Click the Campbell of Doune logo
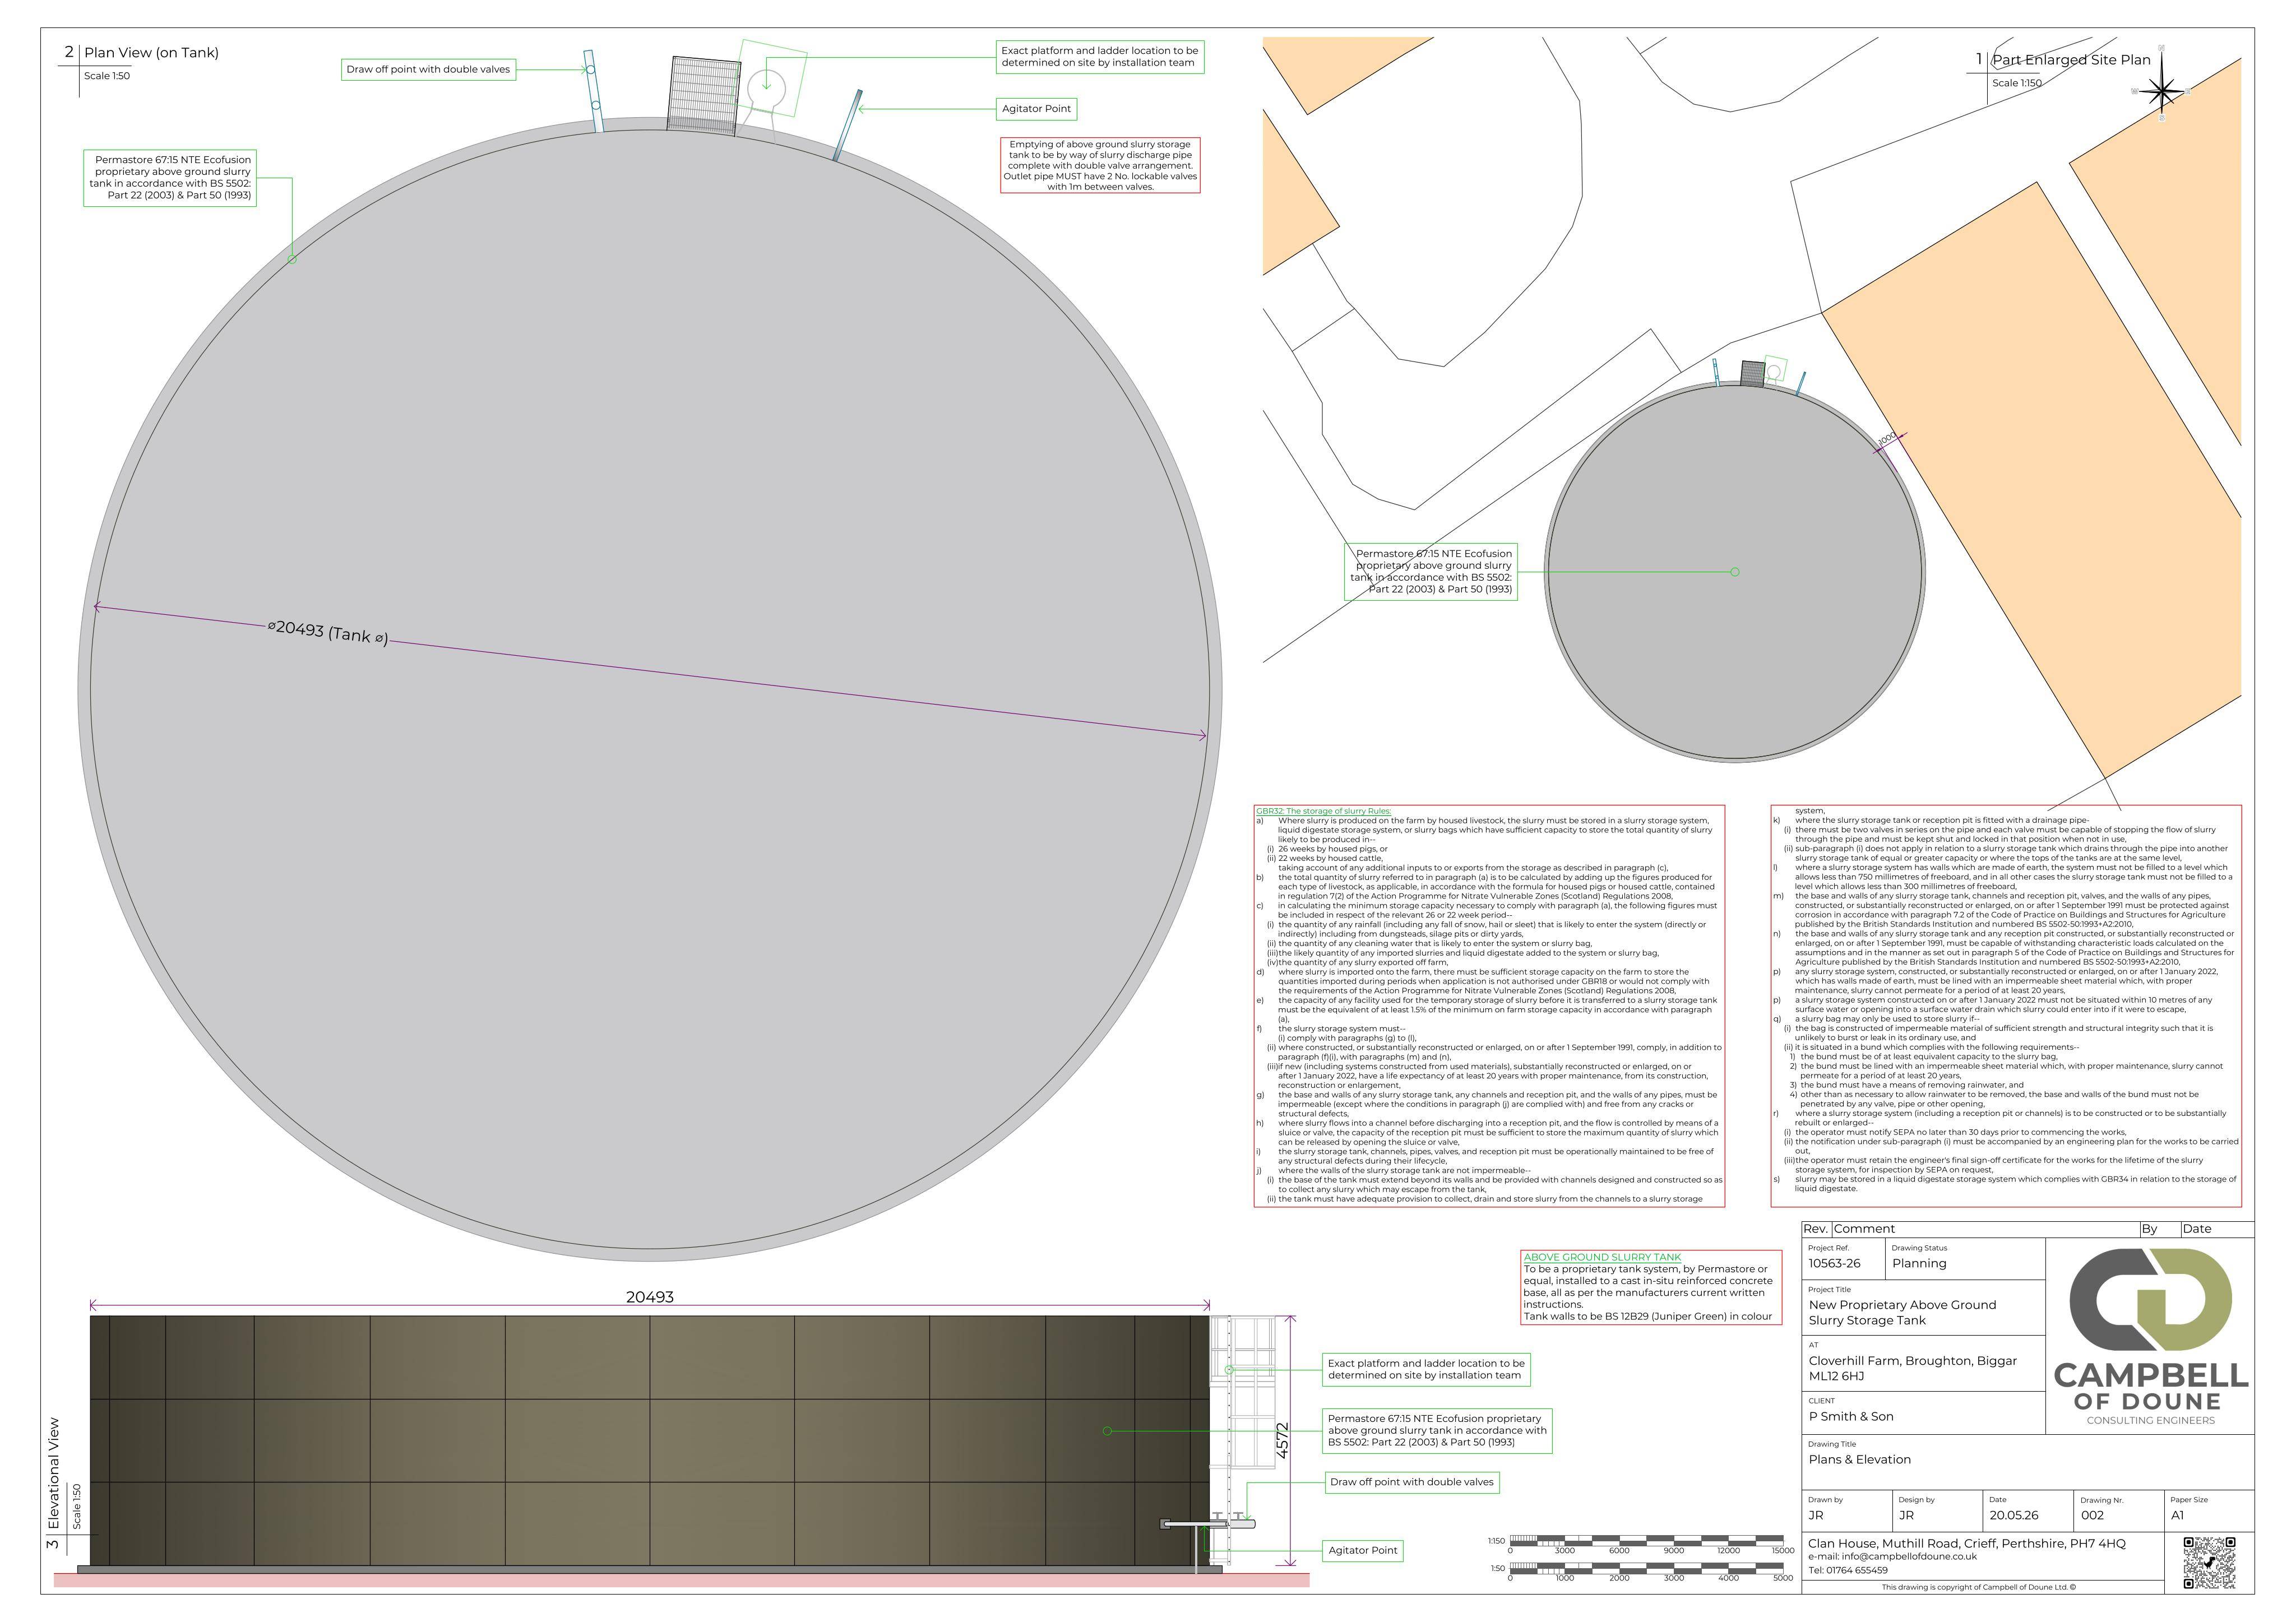2296x1622 pixels. point(2150,1337)
